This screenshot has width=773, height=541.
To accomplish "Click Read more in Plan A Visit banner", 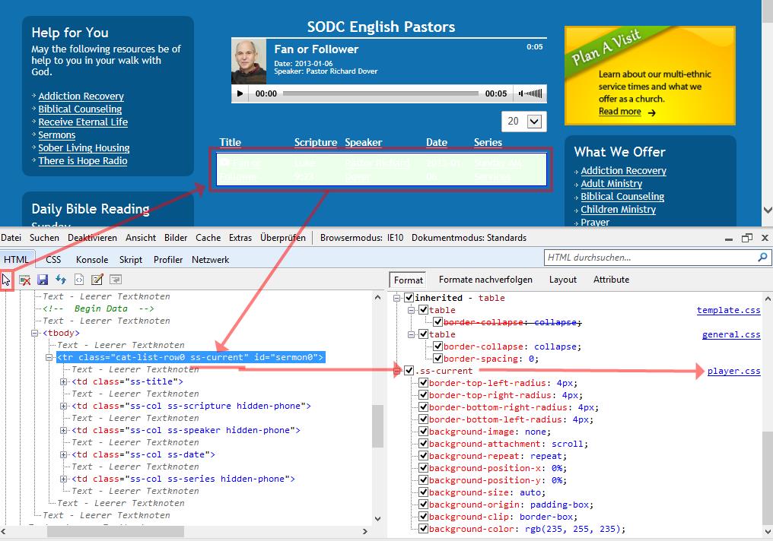I will coord(619,111).
